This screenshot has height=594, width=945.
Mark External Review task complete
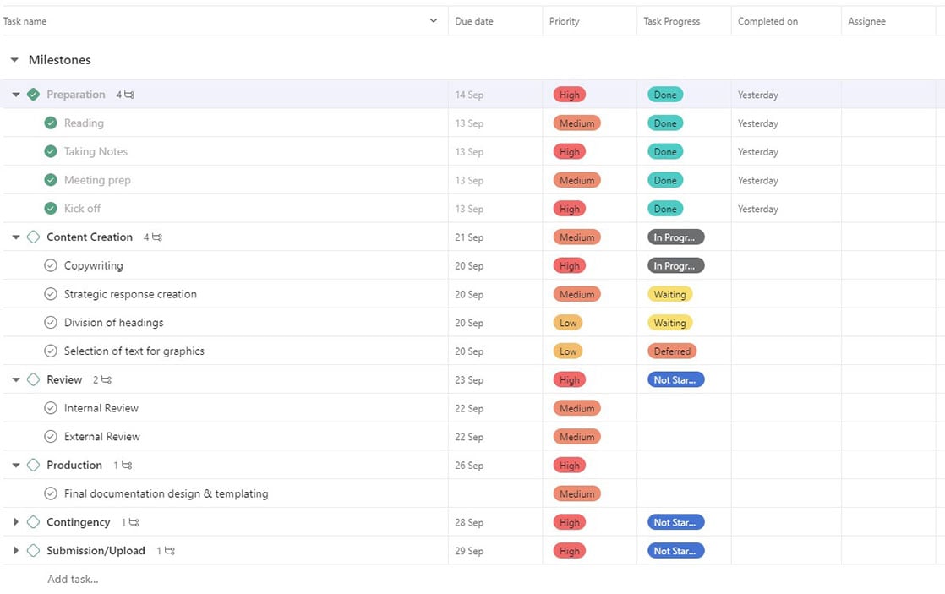tap(51, 437)
